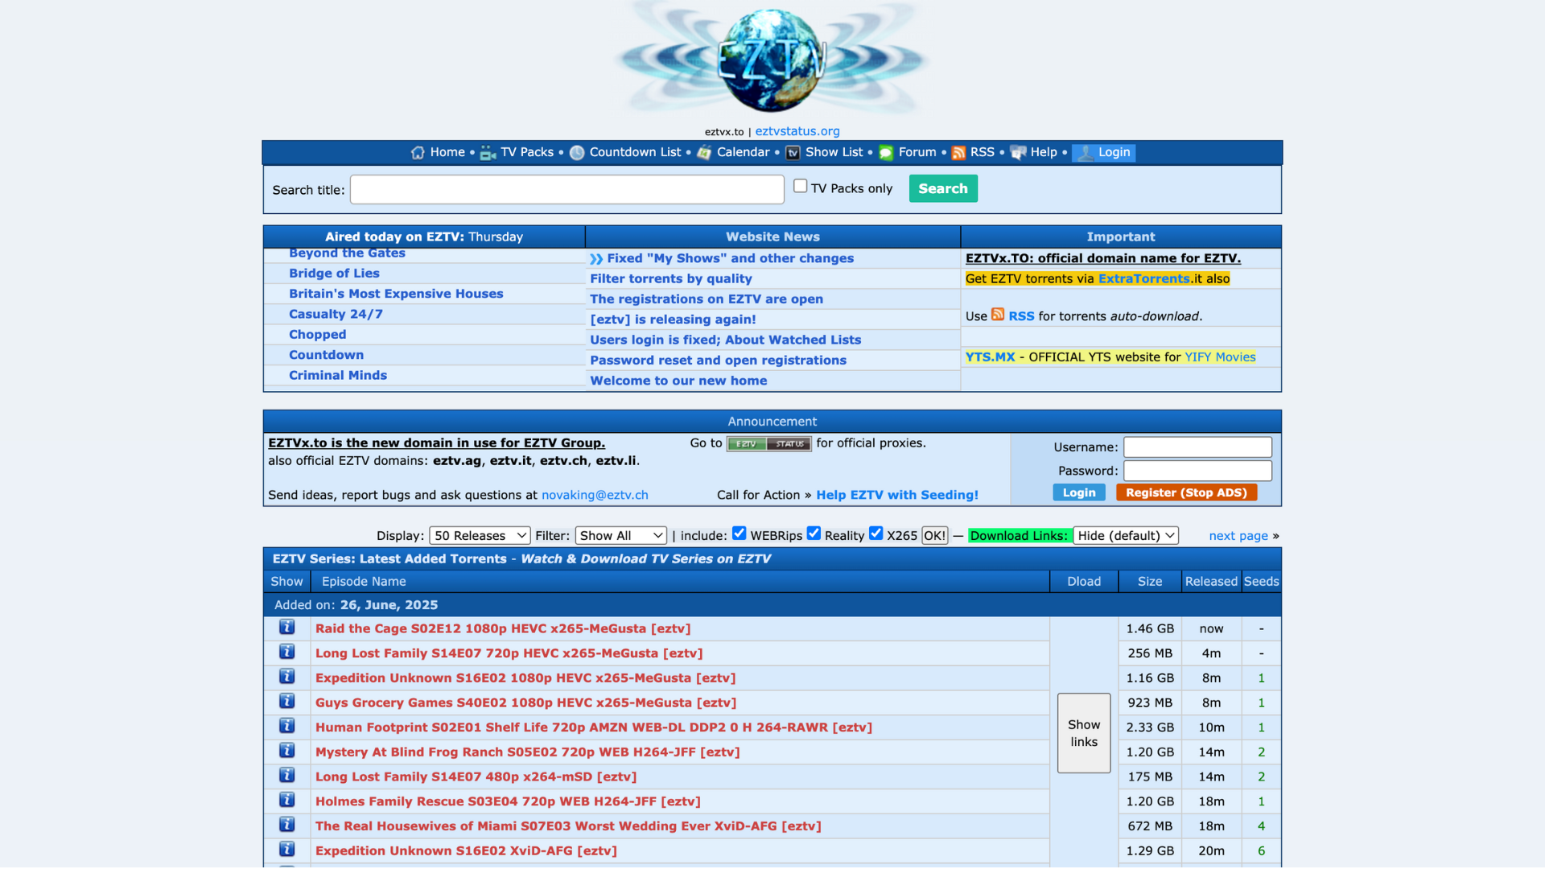Open the info icon beside Holmes Family Rescue
This screenshot has height=869, width=1545.
tap(286, 800)
